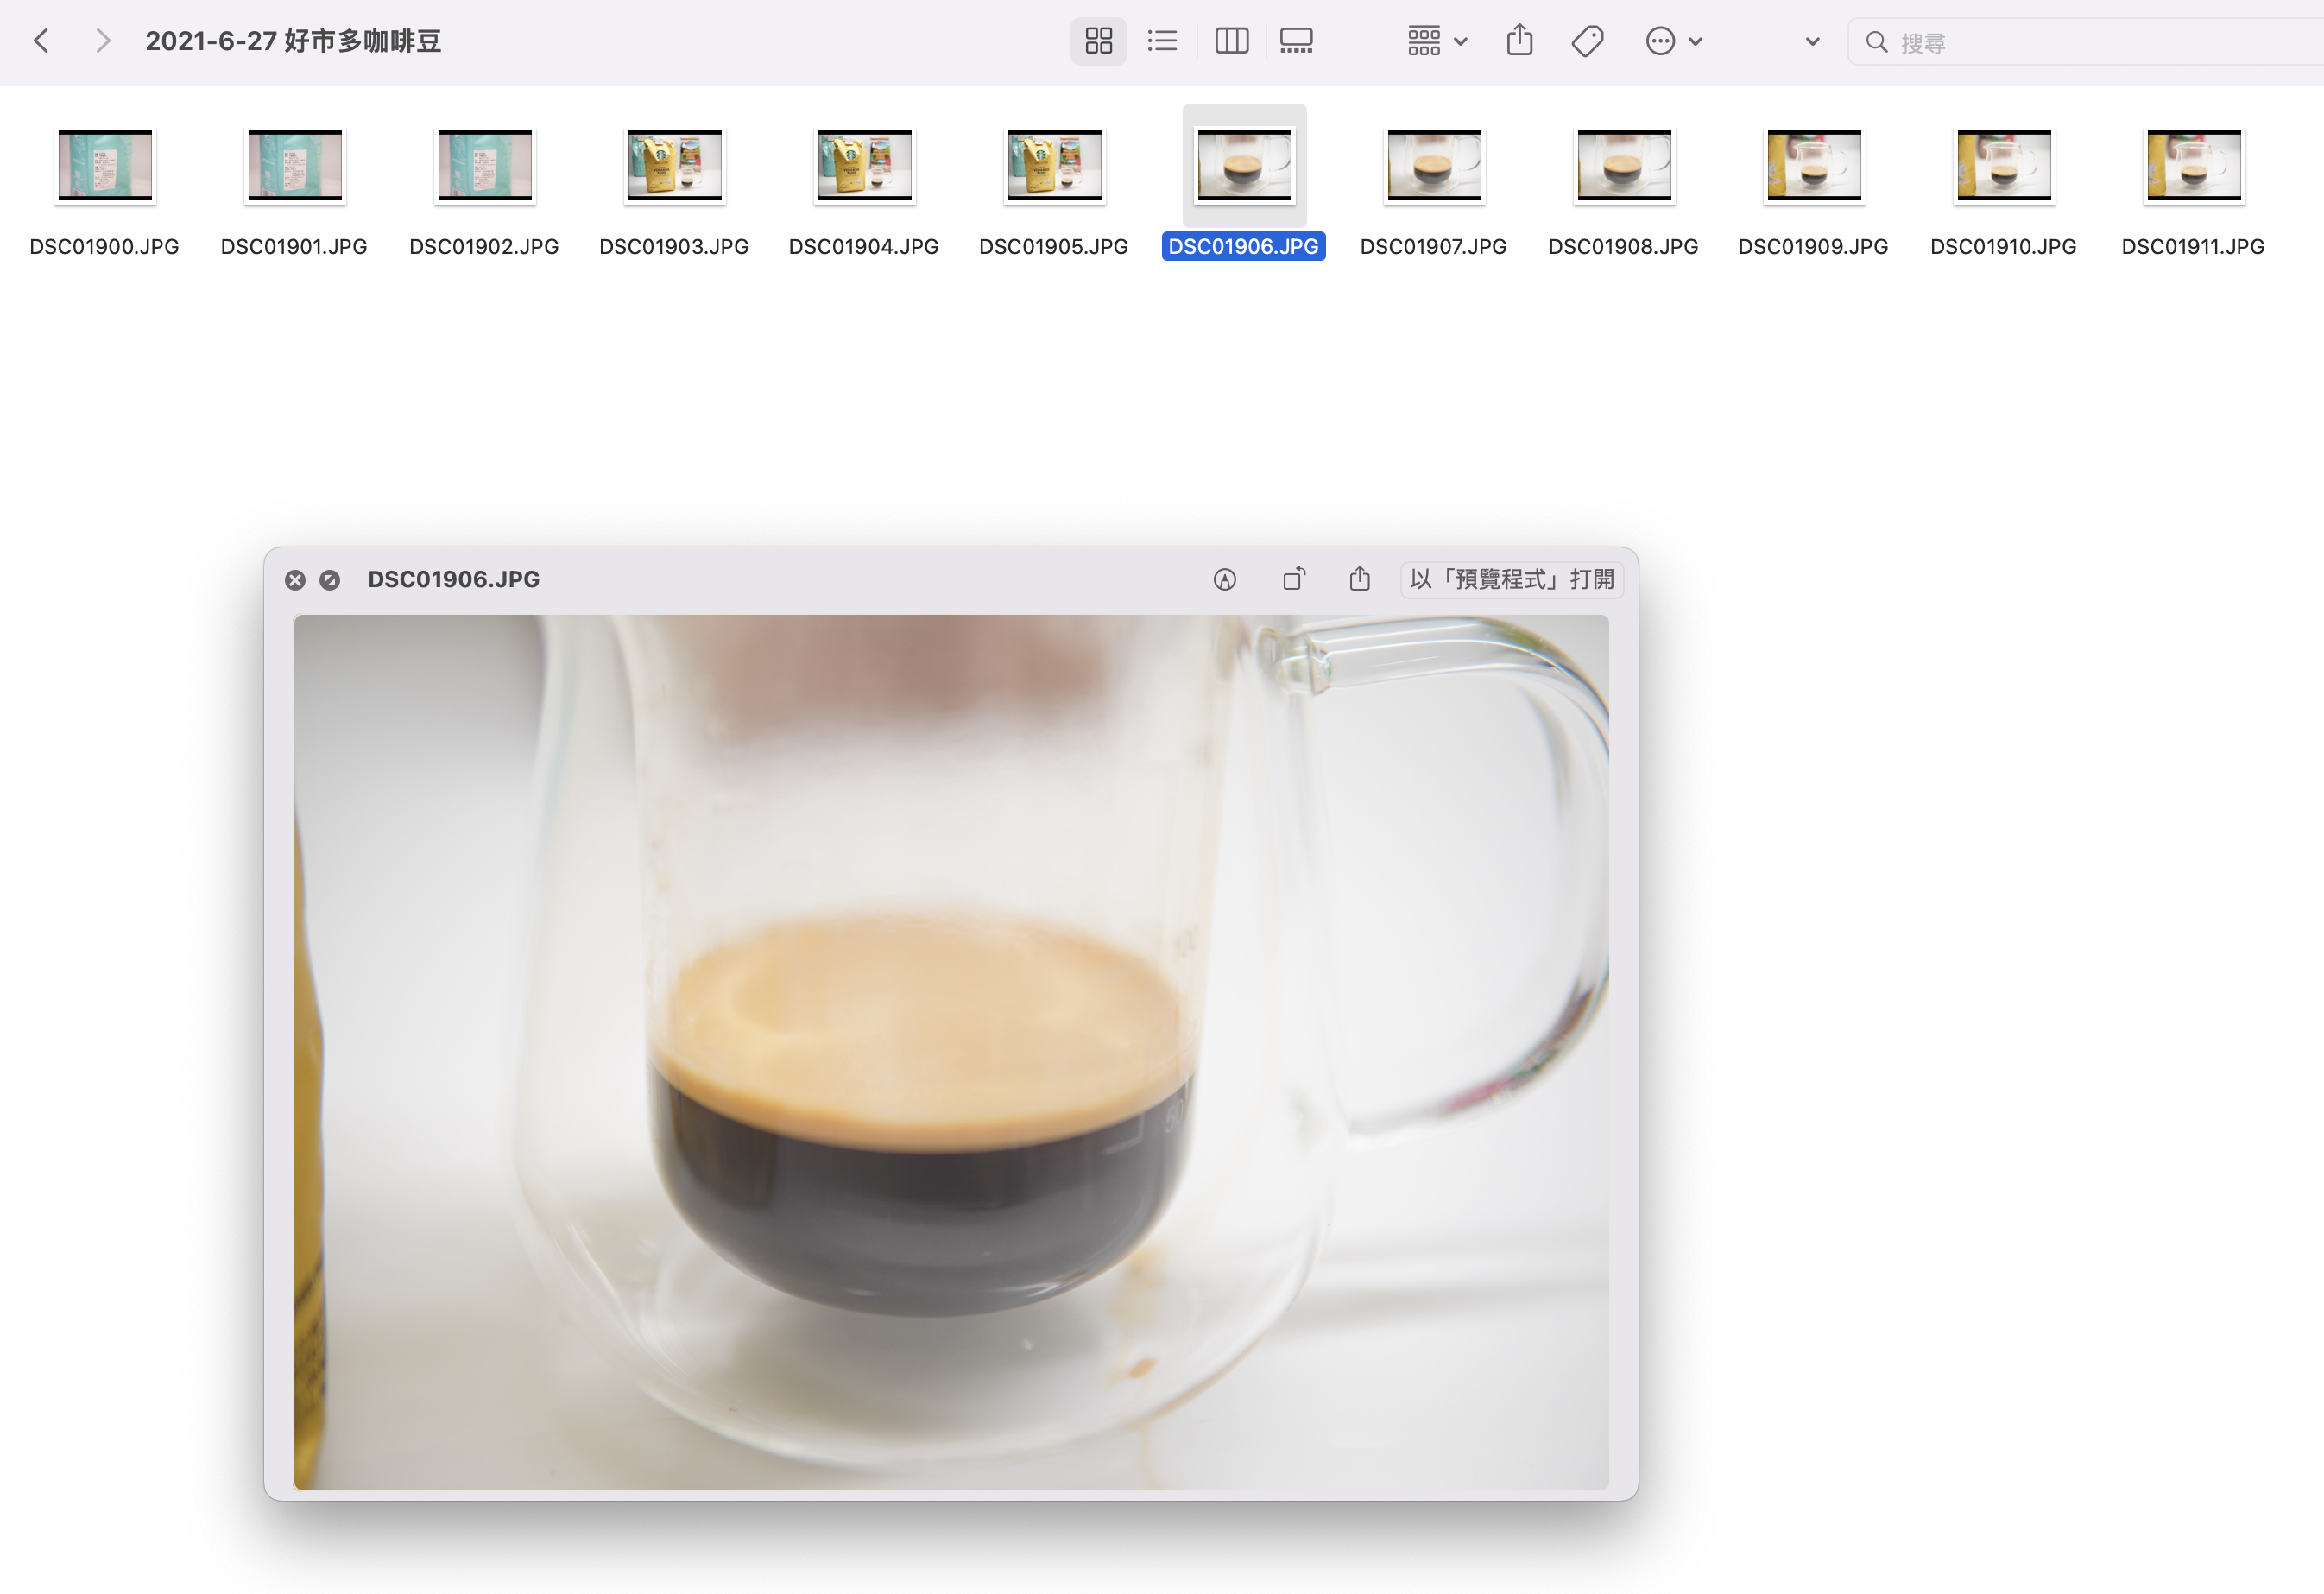
Task: Open DSC01906.JPG with Preview button
Action: (x=1511, y=579)
